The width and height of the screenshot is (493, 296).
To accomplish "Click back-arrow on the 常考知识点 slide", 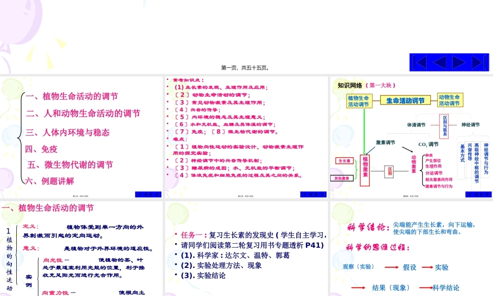I will click(x=309, y=195).
